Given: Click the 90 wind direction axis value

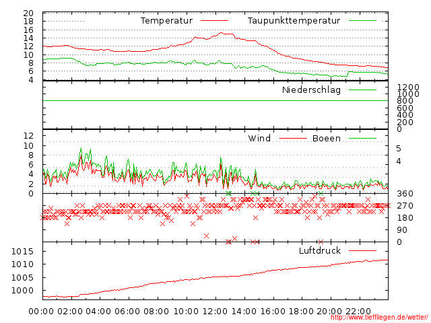Looking at the screenshot, I should click(402, 230).
